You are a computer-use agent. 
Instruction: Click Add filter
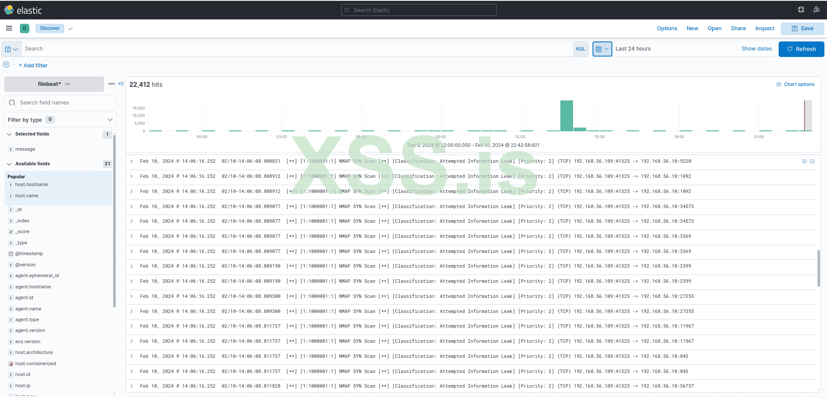tap(33, 66)
